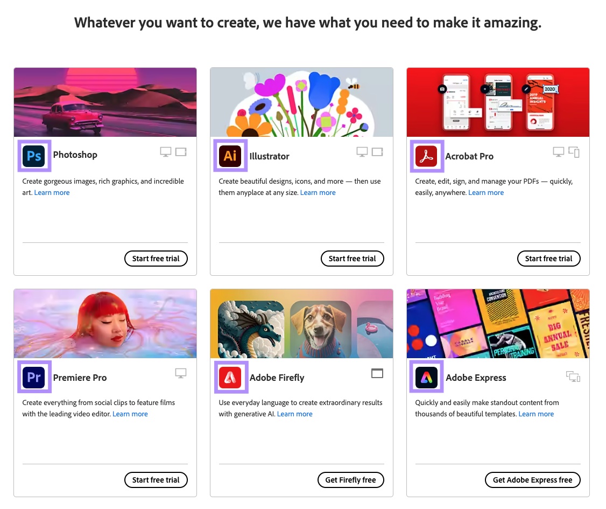This screenshot has height=509, width=606.
Task: Click the Adobe Express app icon
Action: pyautogui.click(x=427, y=377)
